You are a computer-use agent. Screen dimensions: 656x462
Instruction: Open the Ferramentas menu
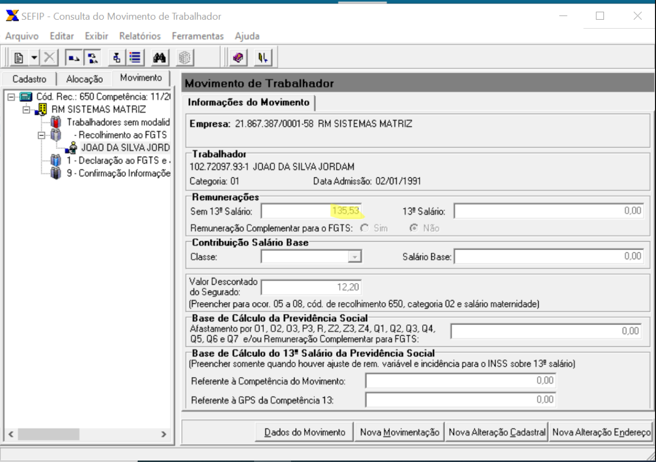click(198, 36)
